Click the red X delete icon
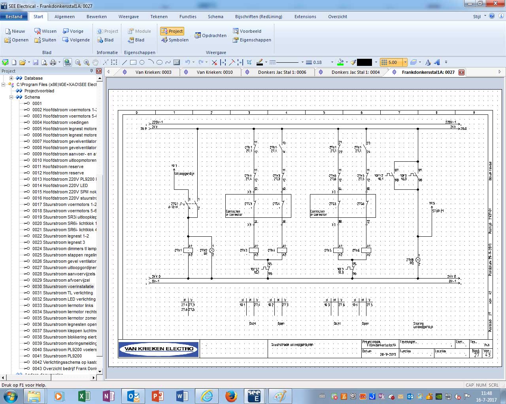 click(214, 62)
